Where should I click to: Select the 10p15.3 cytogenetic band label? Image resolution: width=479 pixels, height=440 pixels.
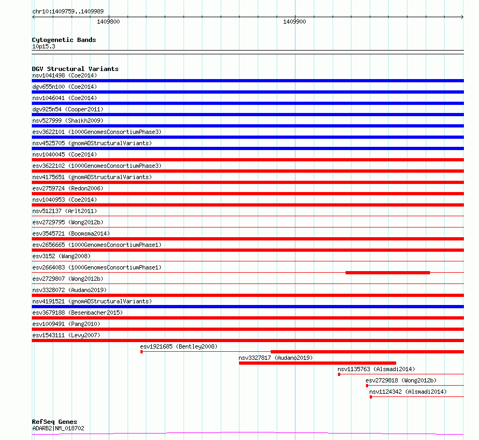[x=44, y=46]
